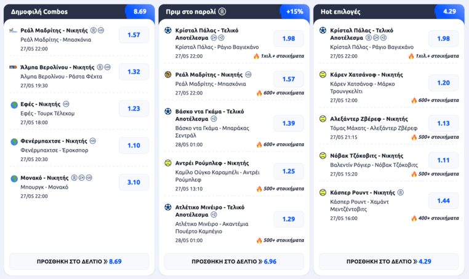469x279 pixels.
Task: Click tennis ball icon for Κάρεν Χατσάνοφ
Action: tap(323, 75)
